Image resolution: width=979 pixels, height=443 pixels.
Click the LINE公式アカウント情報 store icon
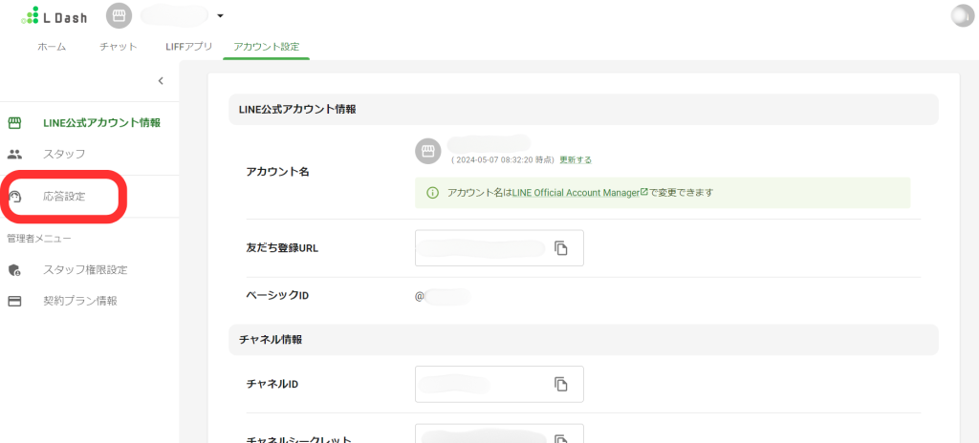coord(14,123)
